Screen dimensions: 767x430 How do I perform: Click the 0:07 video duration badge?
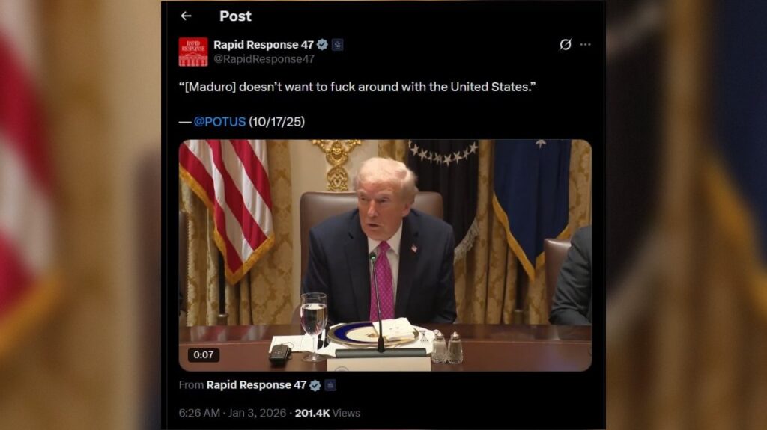pos(204,355)
